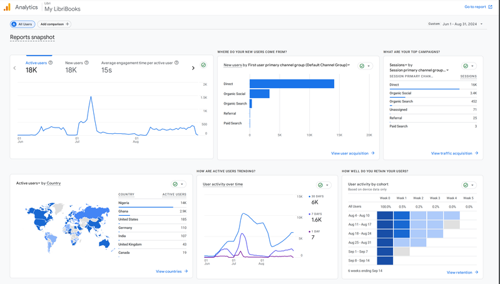Click help icon beside Average engagement time
This screenshot has width=500, height=284.
point(176,63)
